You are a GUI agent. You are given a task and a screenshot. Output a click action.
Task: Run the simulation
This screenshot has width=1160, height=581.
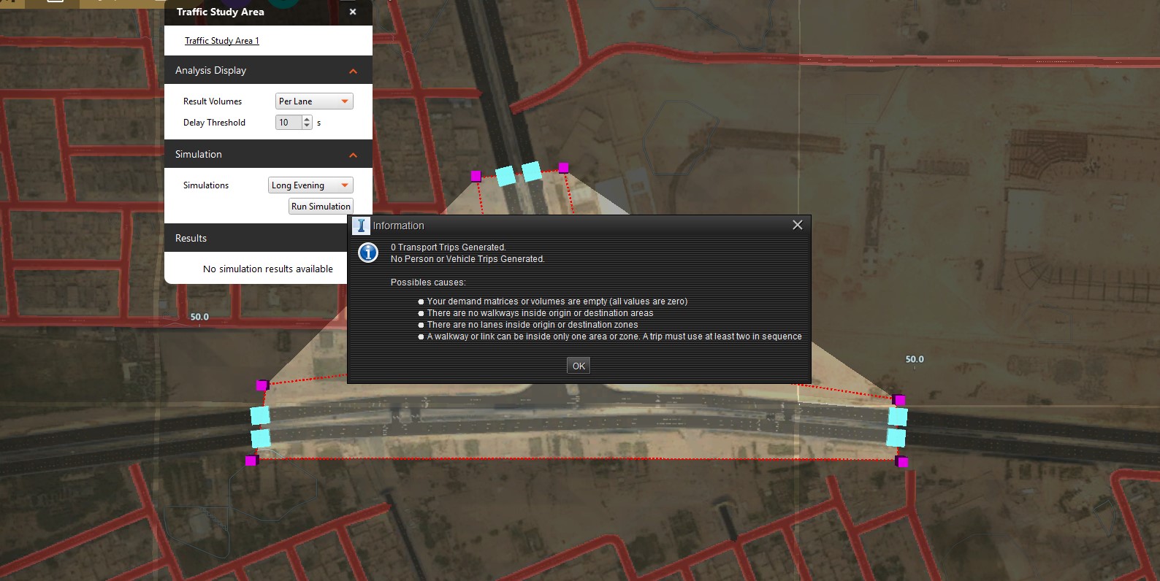pos(321,207)
